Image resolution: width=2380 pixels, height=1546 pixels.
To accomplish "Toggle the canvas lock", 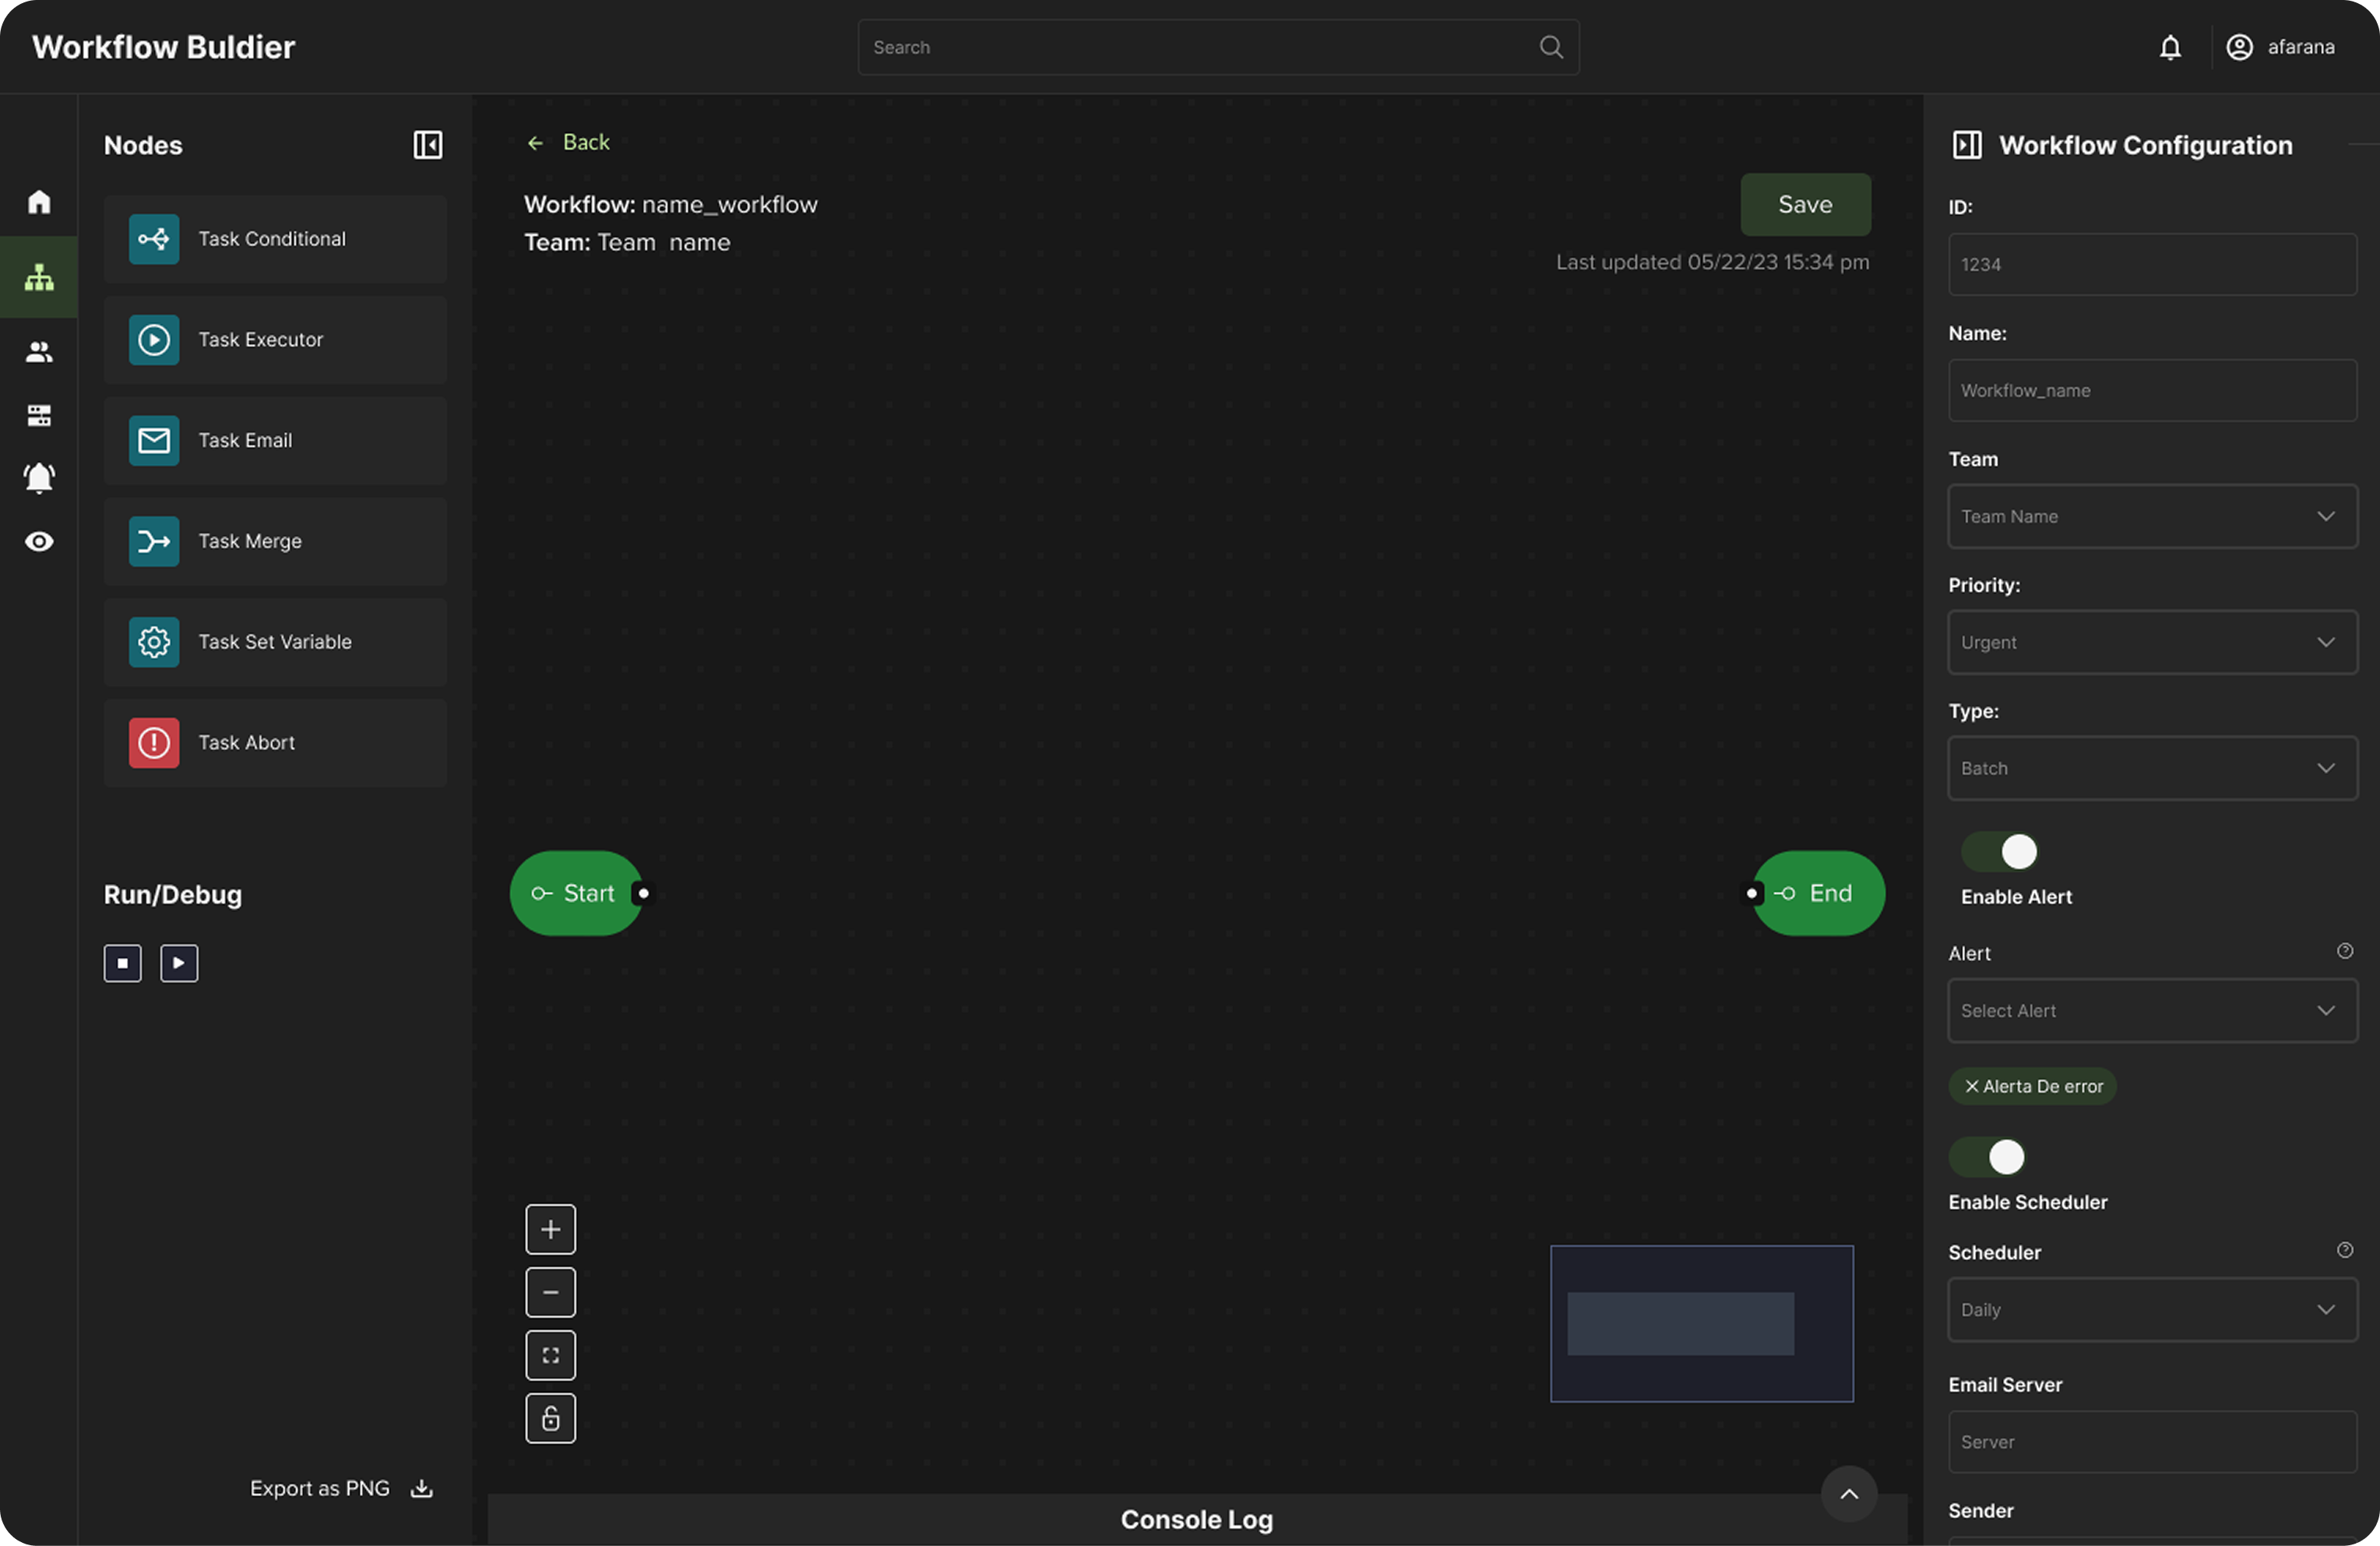I will coord(551,1418).
